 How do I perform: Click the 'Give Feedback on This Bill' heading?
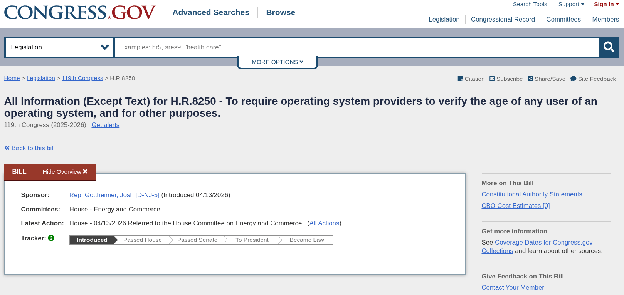tap(523, 276)
